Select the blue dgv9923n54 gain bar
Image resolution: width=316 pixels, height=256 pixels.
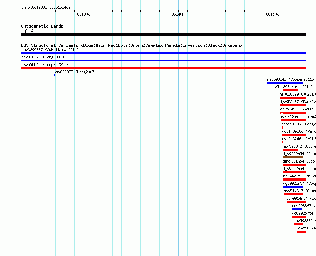pos(293,187)
